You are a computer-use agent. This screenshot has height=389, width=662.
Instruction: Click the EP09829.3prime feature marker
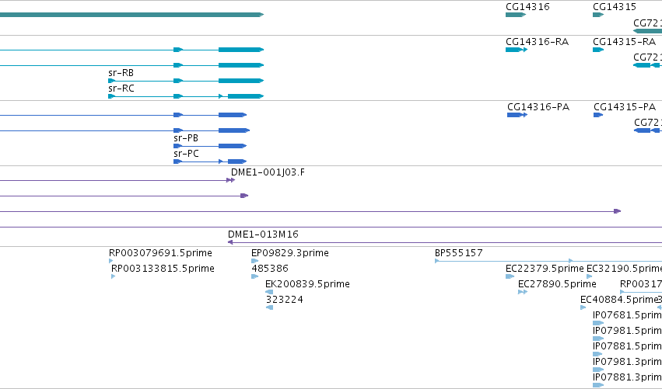click(254, 261)
